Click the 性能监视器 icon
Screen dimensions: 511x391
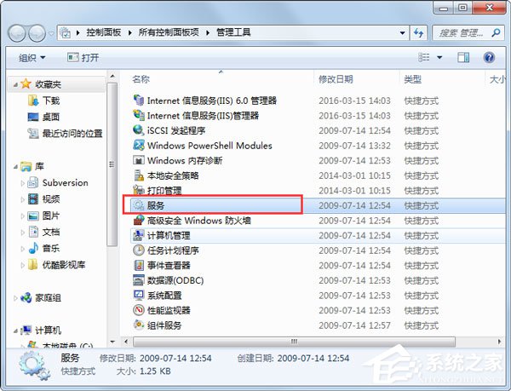point(139,310)
